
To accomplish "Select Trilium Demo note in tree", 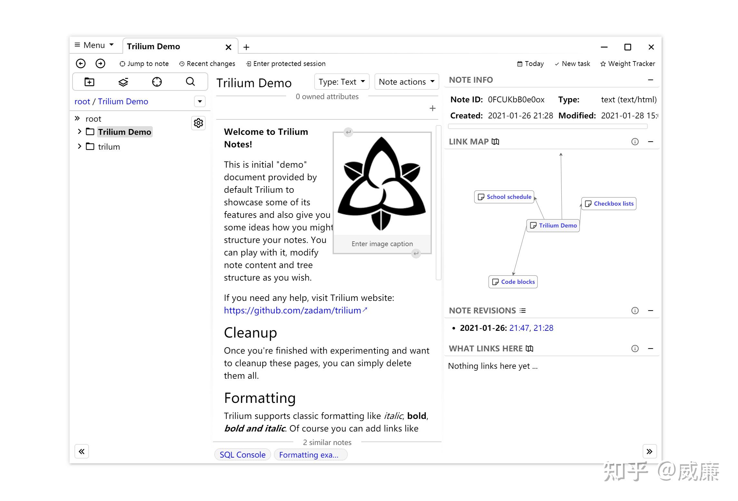I will (124, 132).
